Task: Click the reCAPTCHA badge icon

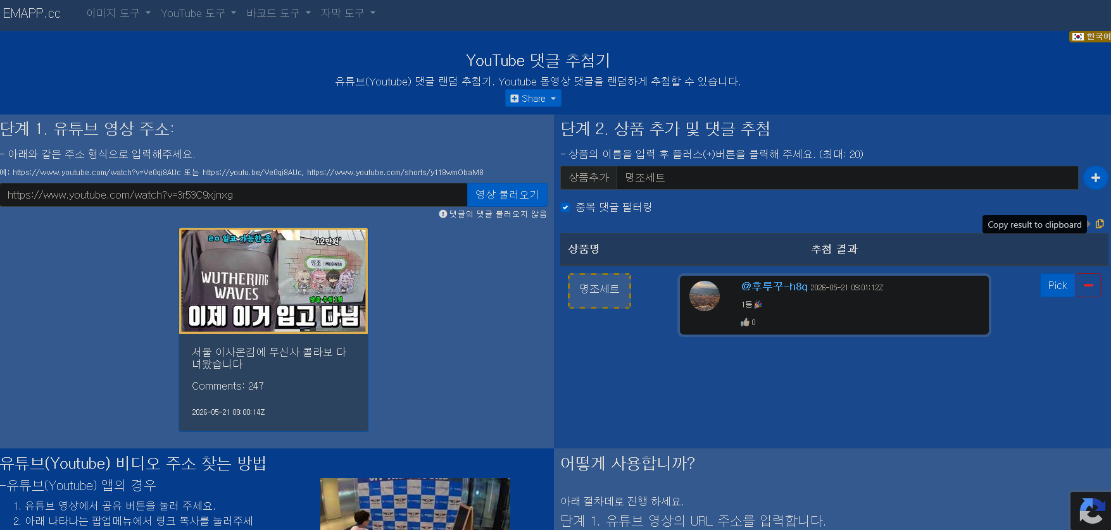Action: click(x=1091, y=511)
